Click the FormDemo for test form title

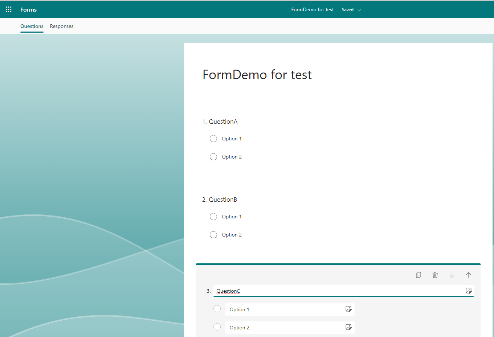point(257,75)
